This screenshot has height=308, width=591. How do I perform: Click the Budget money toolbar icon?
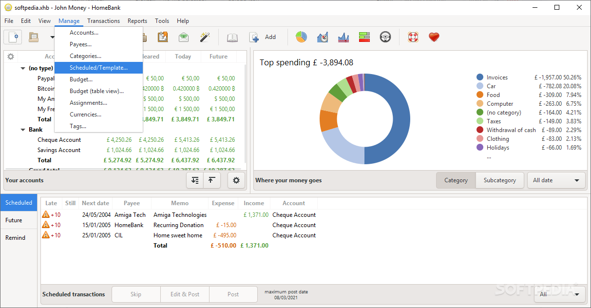pyautogui.click(x=184, y=37)
